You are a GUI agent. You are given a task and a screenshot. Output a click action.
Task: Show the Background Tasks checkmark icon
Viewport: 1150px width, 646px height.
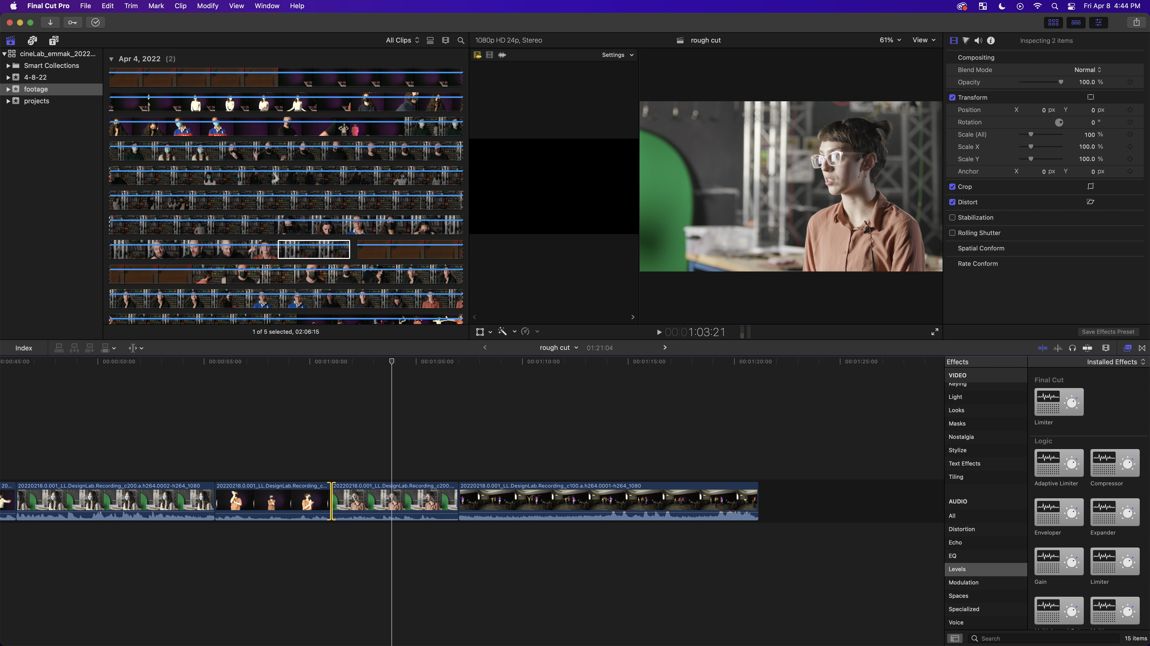click(x=95, y=22)
